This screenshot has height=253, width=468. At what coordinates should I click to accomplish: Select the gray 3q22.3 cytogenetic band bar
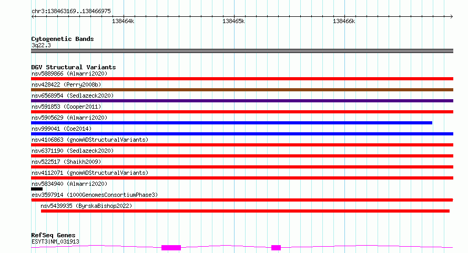coord(242,51)
